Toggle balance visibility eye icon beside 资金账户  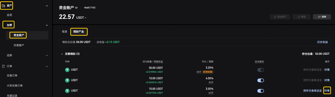(76, 8)
